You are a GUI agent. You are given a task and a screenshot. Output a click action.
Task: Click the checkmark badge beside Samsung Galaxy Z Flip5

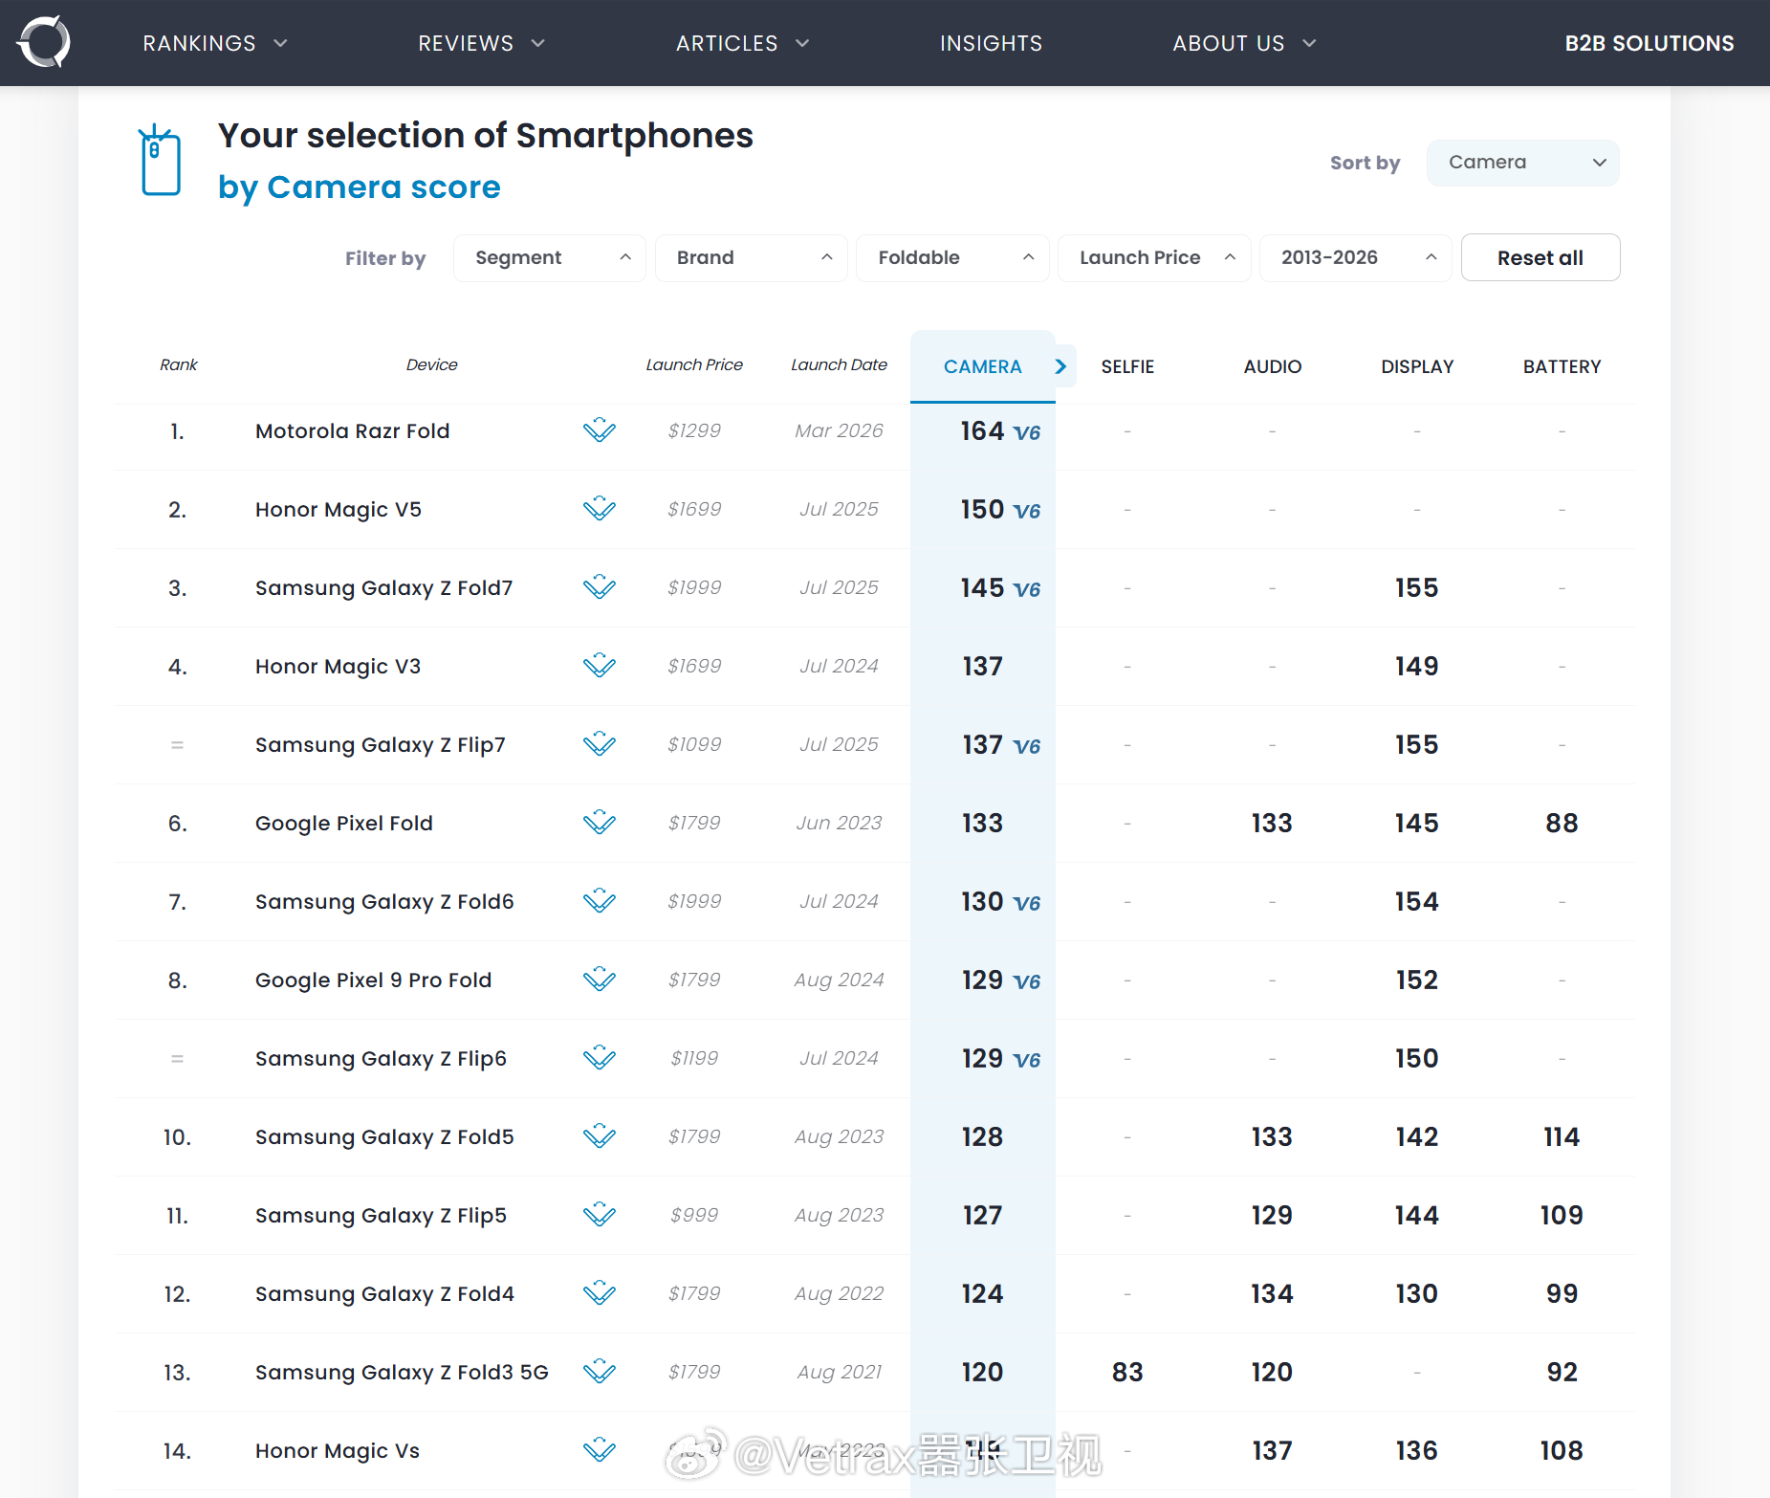coord(600,1215)
